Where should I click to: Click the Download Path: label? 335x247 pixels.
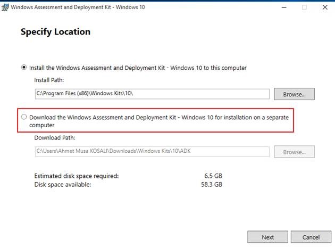[54, 138]
